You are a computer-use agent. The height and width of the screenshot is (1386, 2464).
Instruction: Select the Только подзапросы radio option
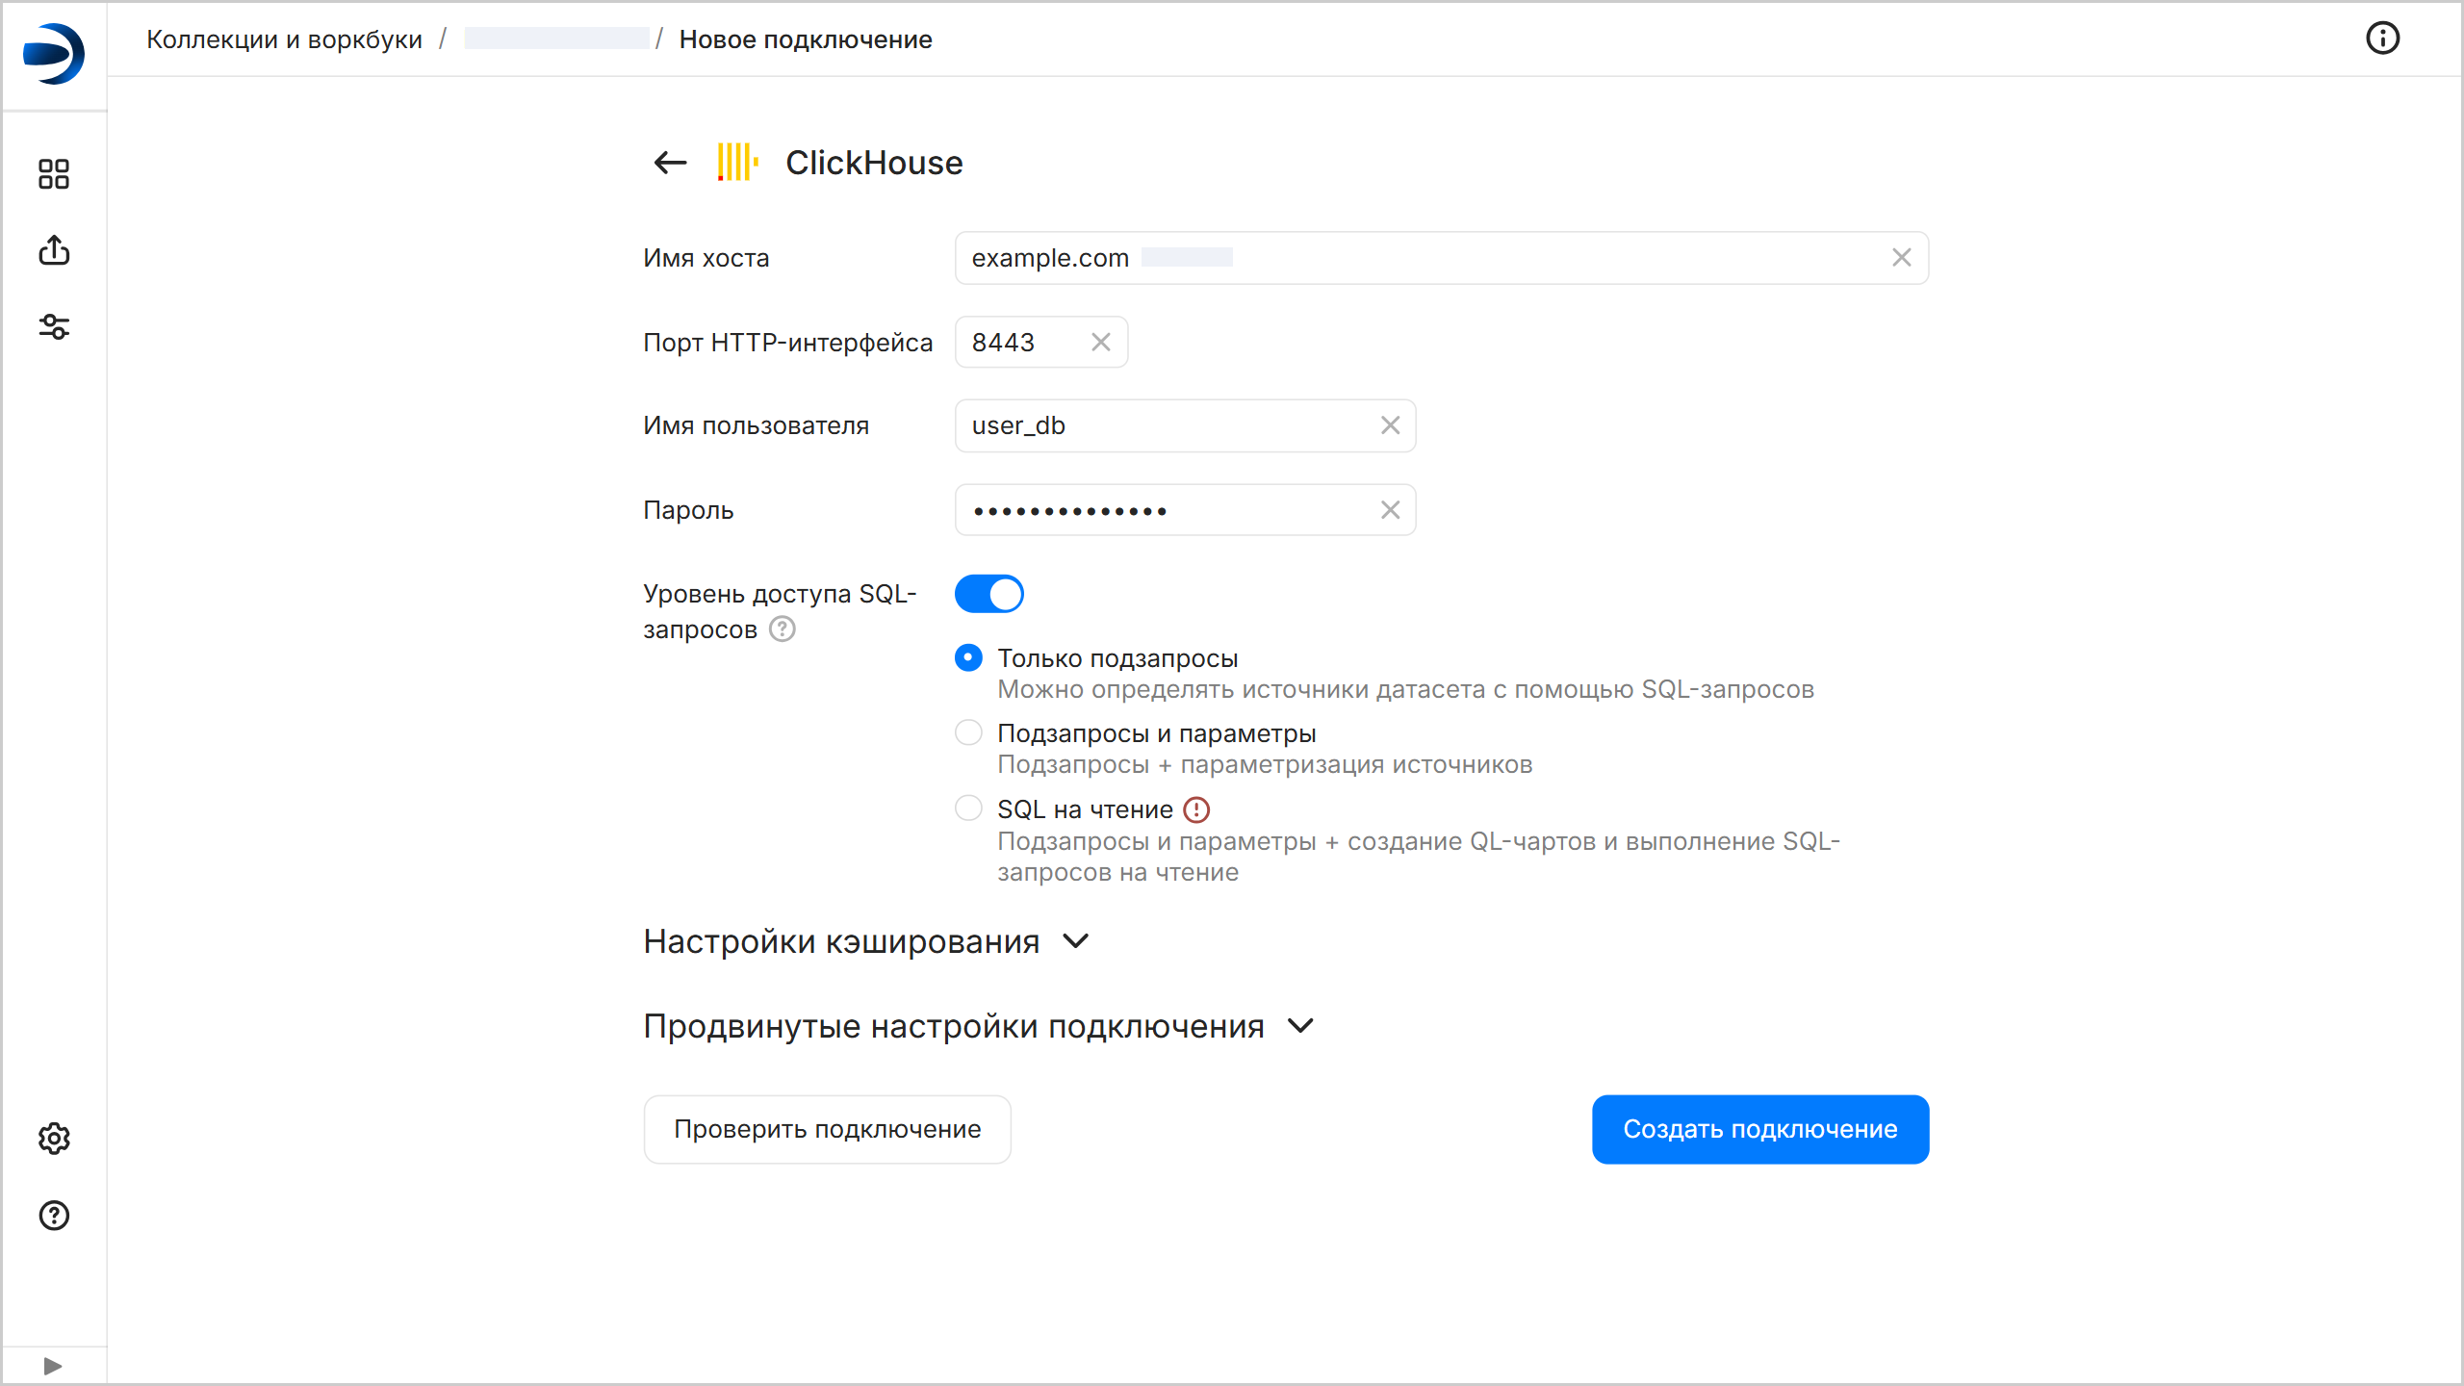[x=968, y=658]
